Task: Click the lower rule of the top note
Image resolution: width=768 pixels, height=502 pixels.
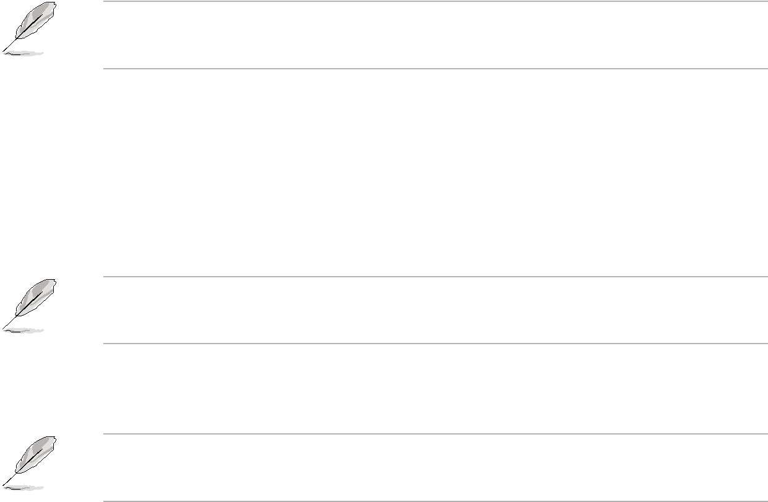Action: click(435, 68)
